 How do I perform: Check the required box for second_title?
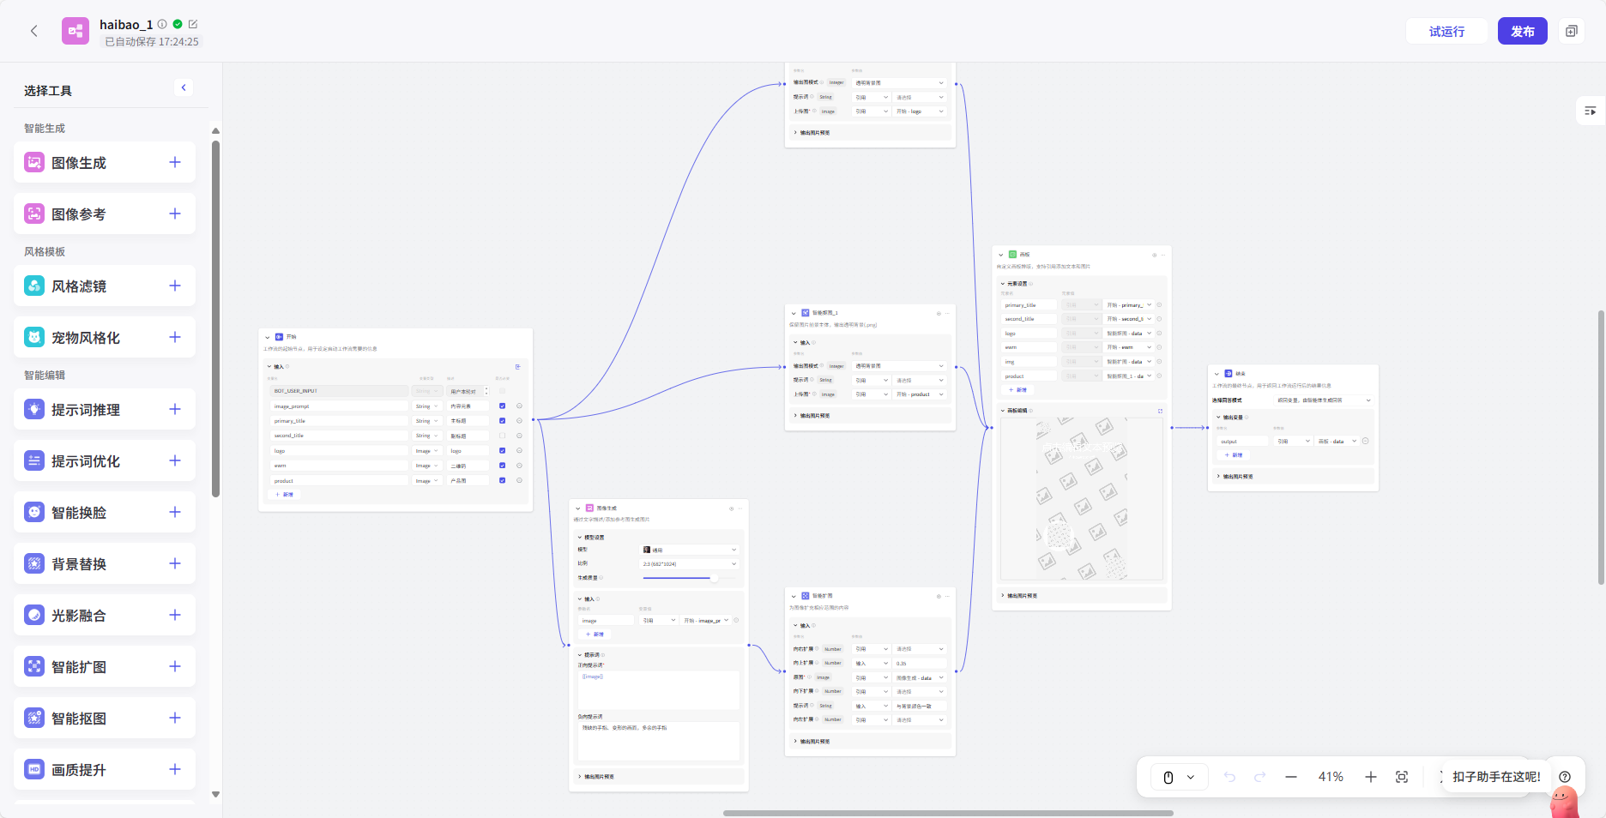(x=503, y=436)
